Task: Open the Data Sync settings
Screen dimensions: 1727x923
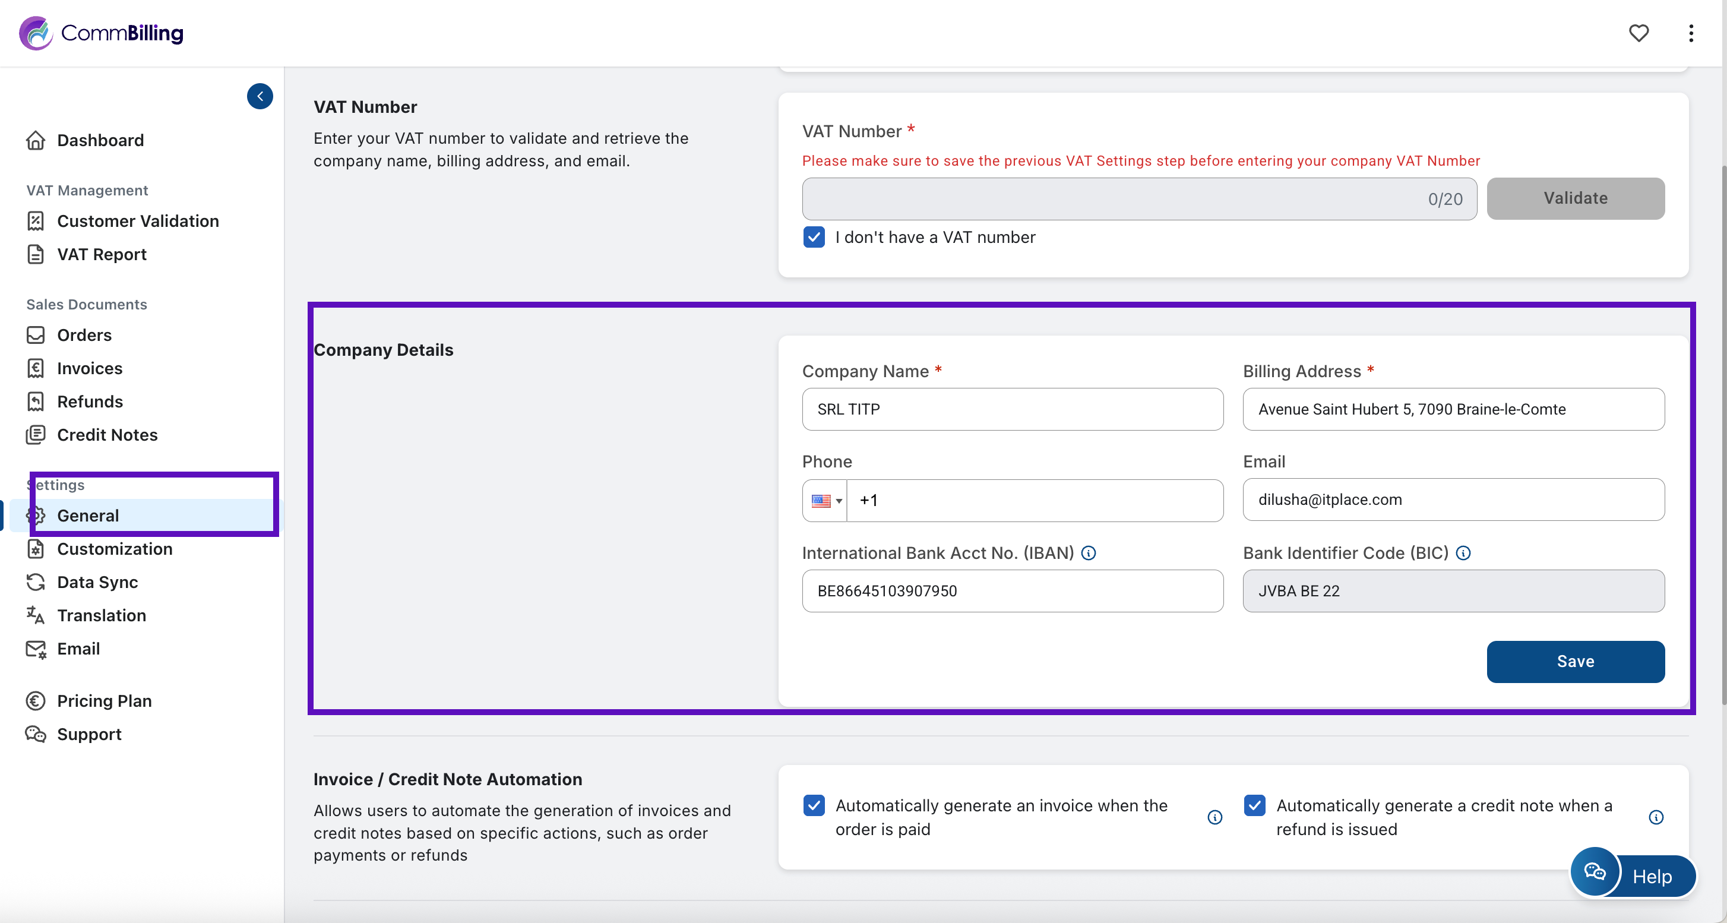Action: [97, 582]
